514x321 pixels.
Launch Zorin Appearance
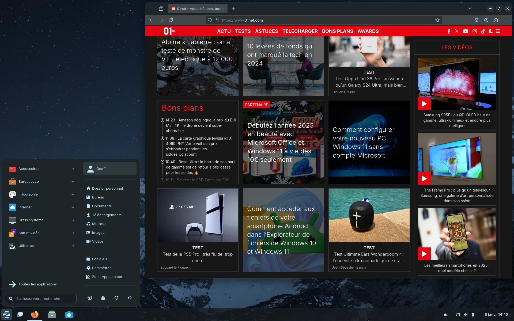110,277
